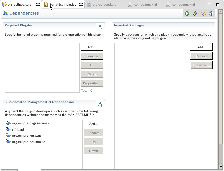
Task: Switch to the SerialExample.jav editor tab
Action: pyautogui.click(x=63, y=5)
